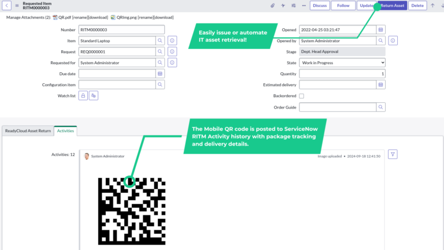Click the Requested for input field
Viewport: 444px width, 250px height.
[x=117, y=62]
